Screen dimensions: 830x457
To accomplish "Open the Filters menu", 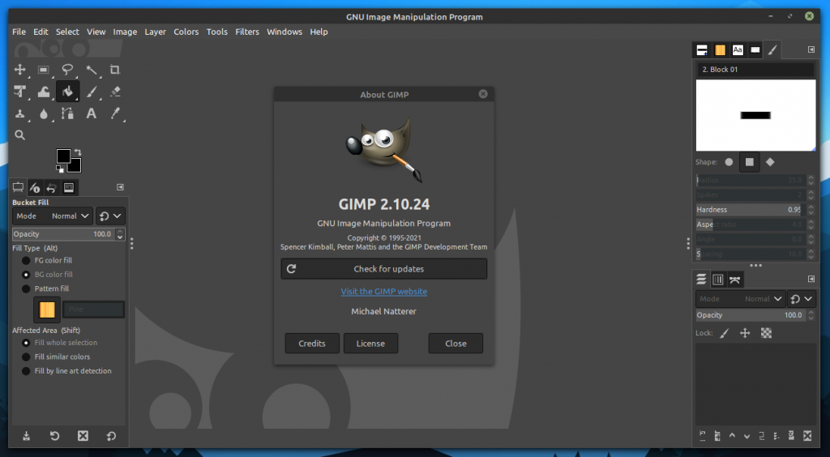I will coord(247,32).
